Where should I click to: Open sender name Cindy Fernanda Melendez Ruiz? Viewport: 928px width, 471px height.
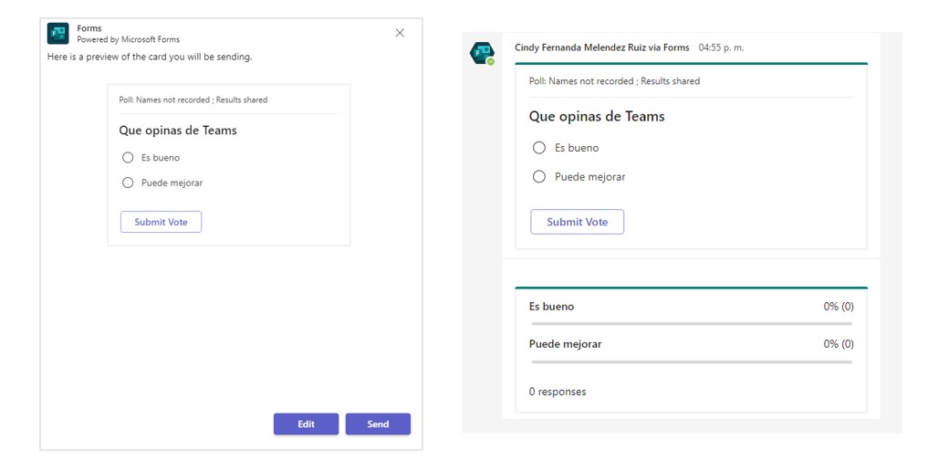click(601, 47)
